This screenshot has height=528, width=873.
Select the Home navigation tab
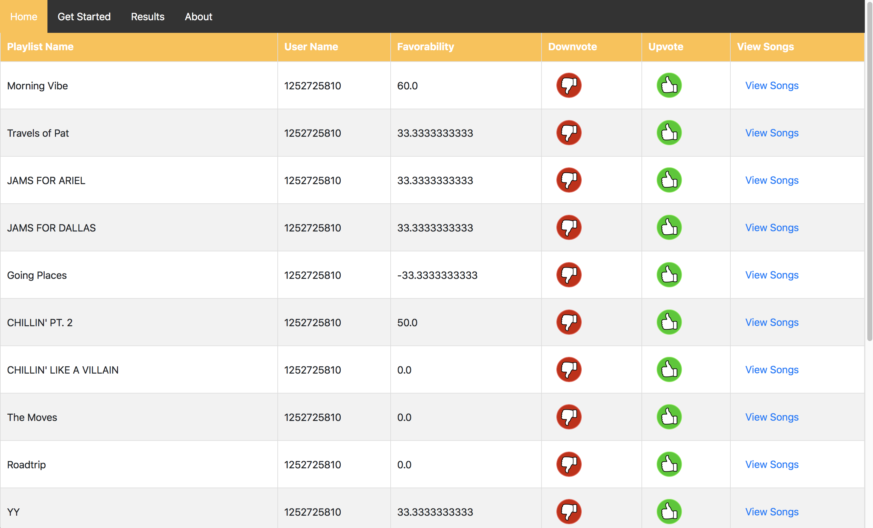click(x=23, y=17)
